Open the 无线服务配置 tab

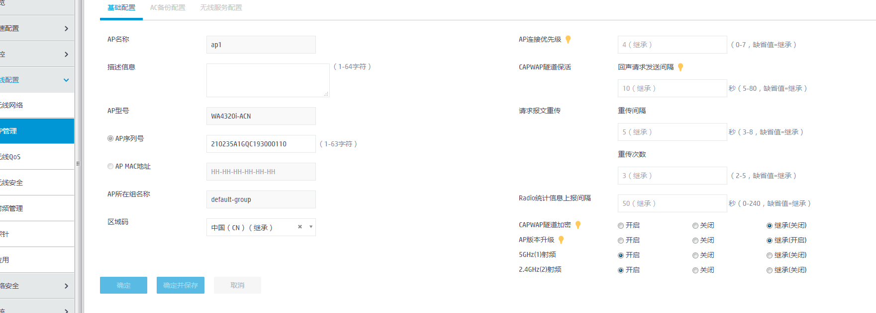221,8
